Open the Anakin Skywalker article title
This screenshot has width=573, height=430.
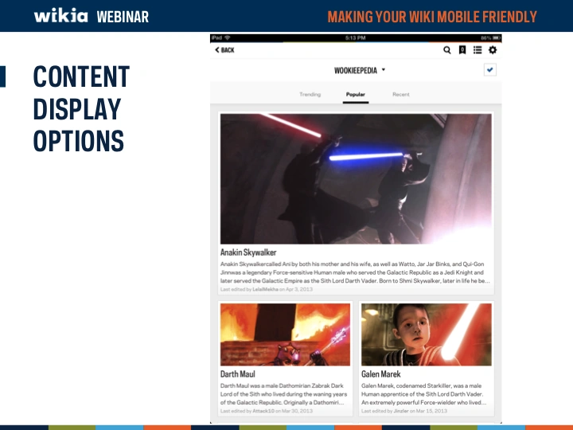[248, 252]
